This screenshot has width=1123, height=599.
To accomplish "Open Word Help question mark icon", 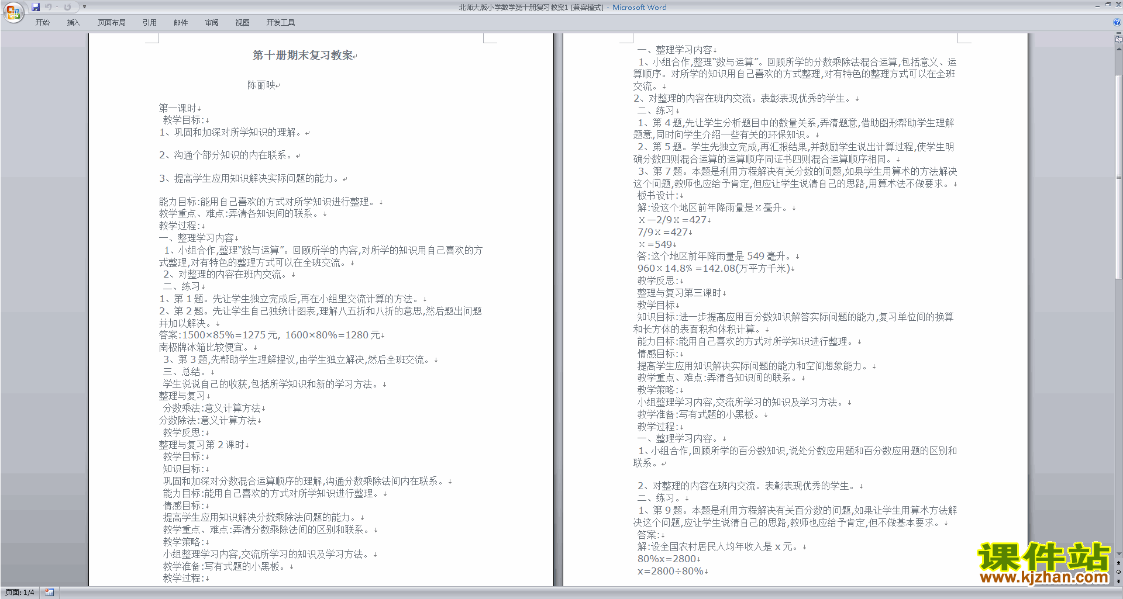I will click(1117, 22).
